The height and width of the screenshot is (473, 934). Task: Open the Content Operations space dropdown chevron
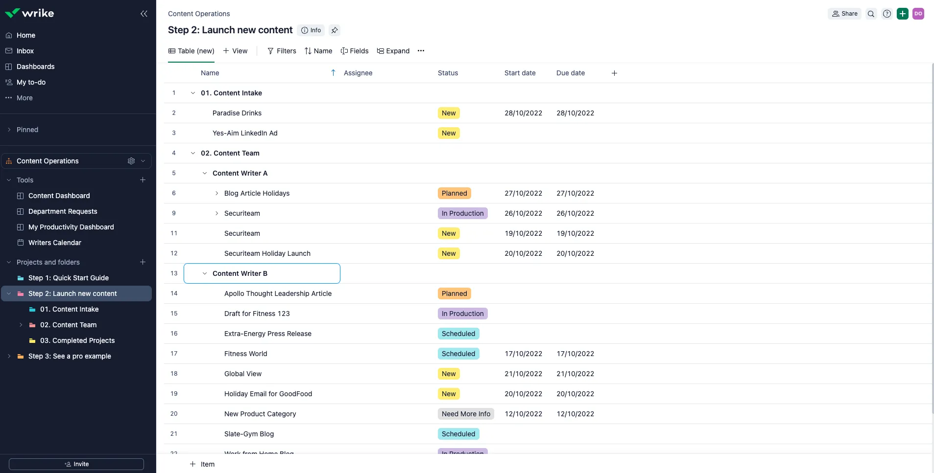tap(143, 161)
